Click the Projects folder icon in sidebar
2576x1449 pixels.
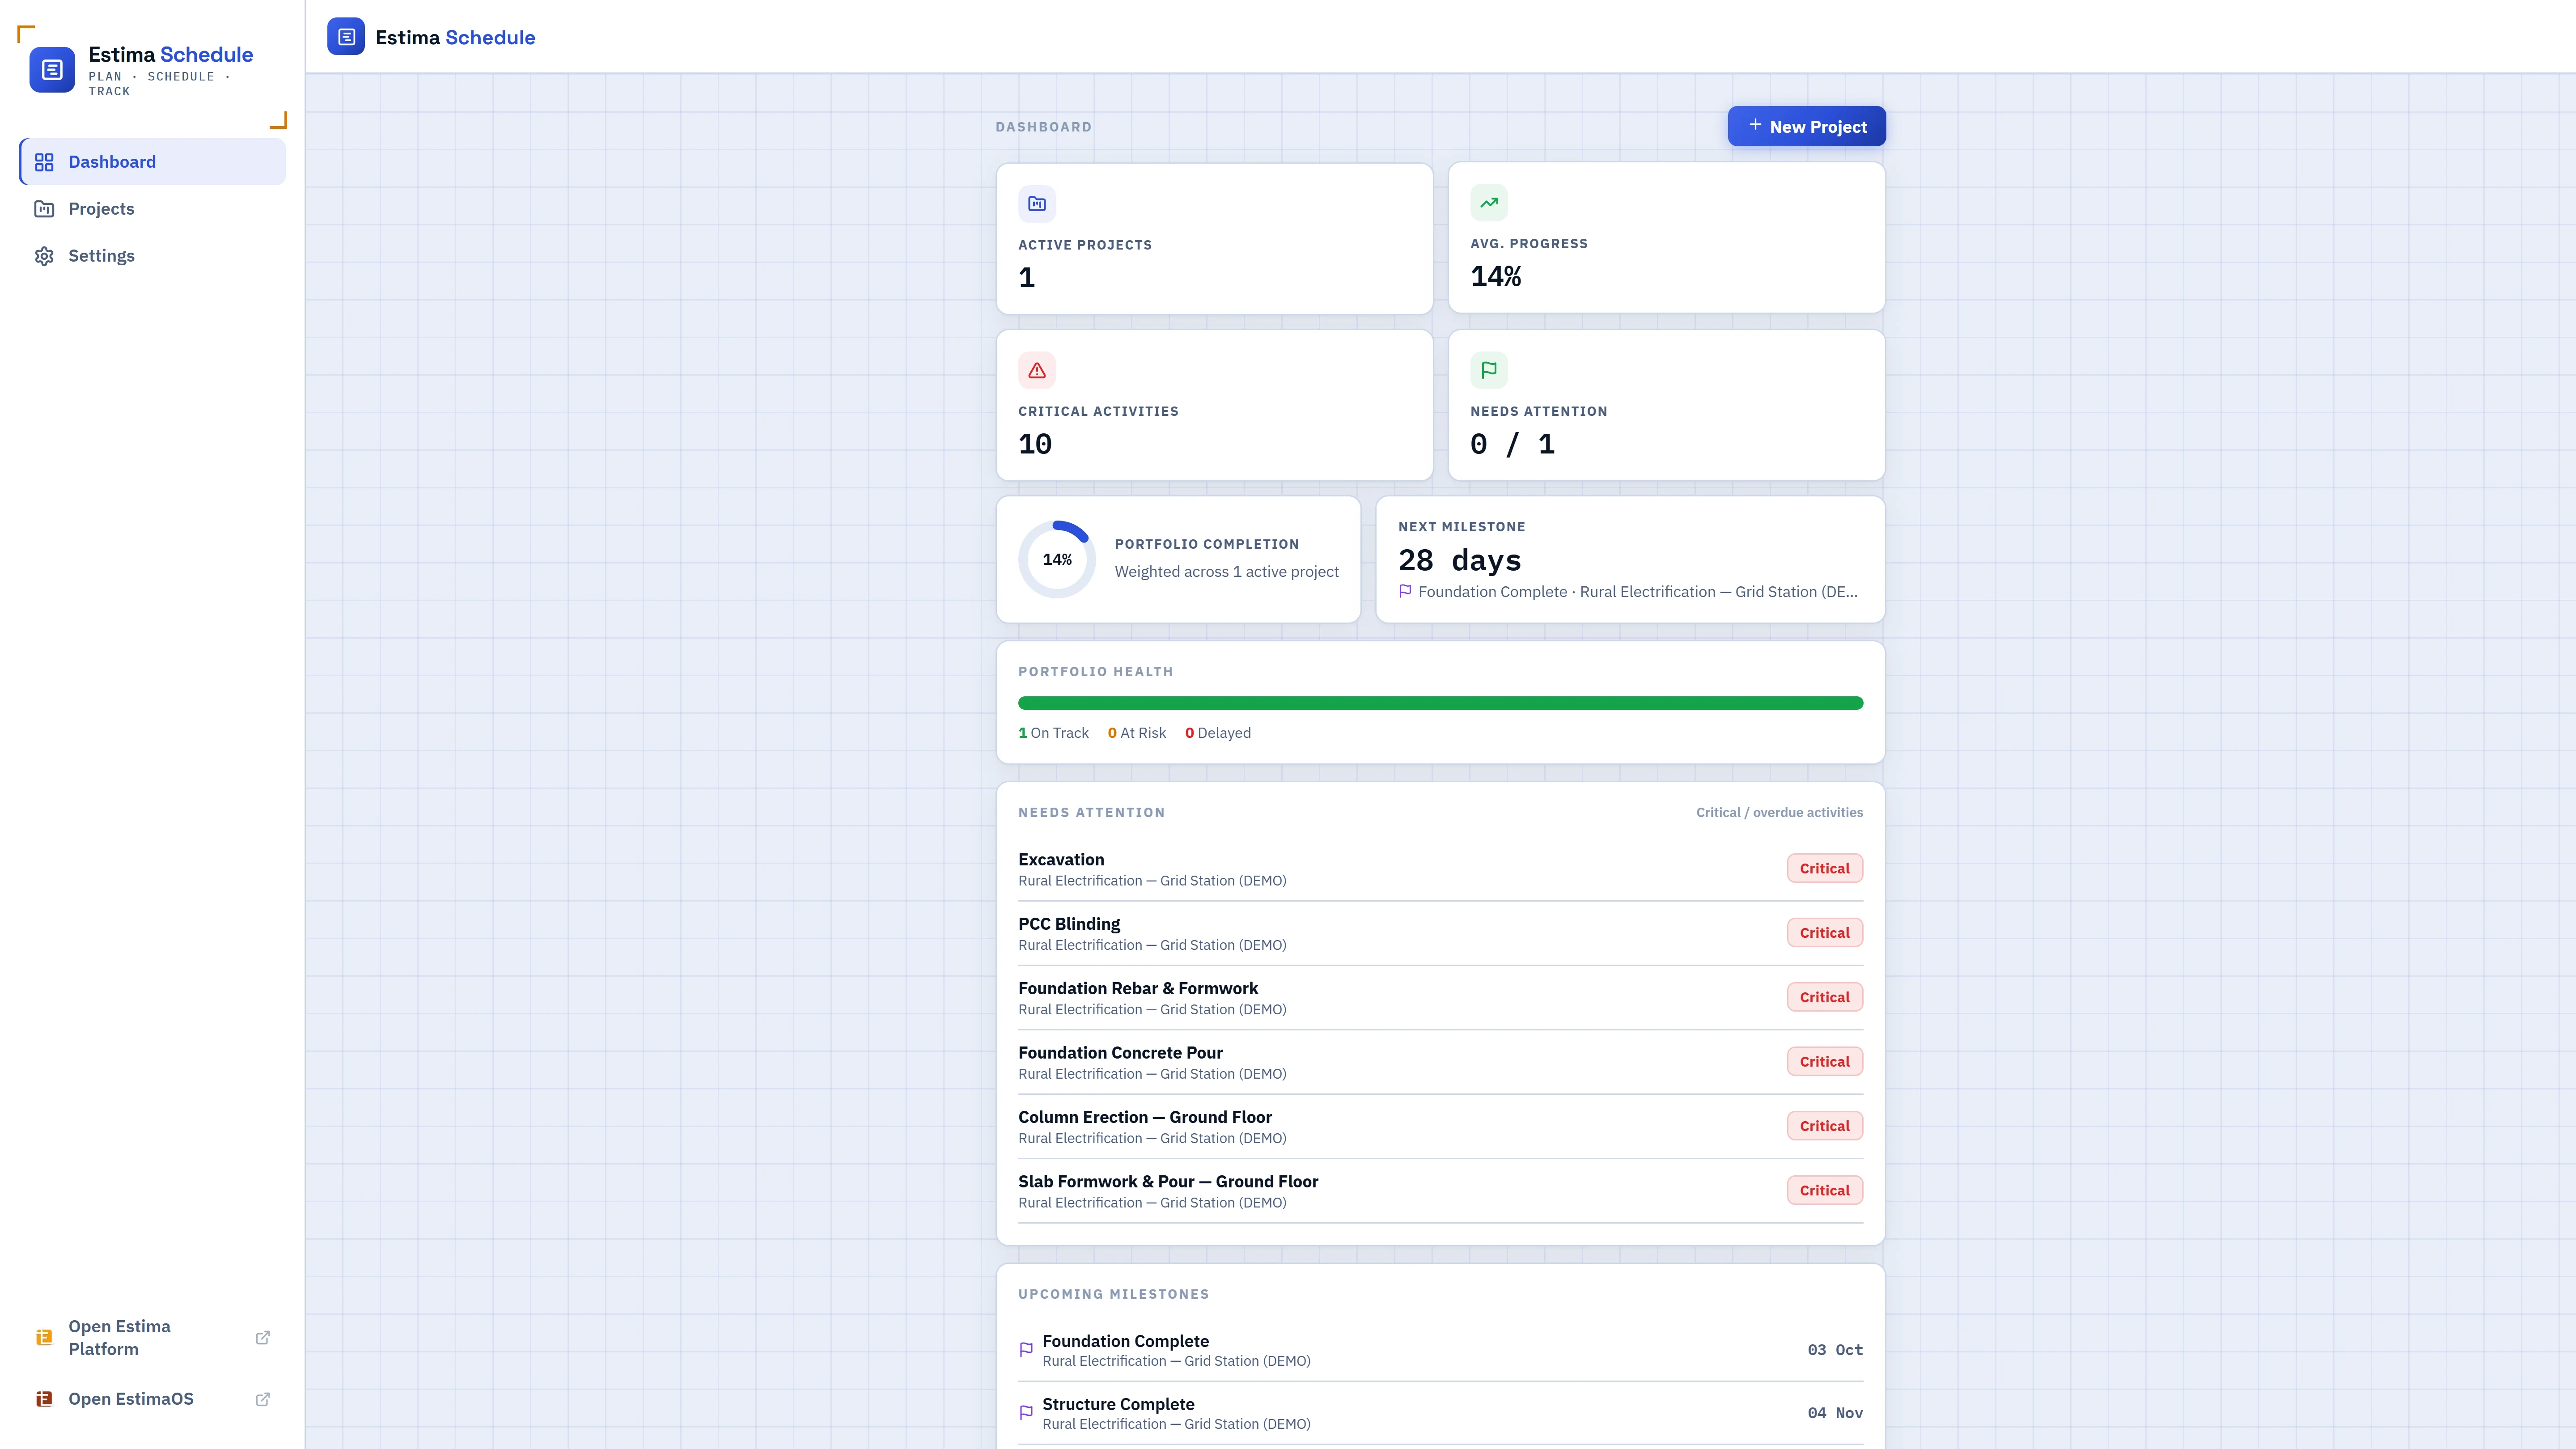click(x=44, y=209)
